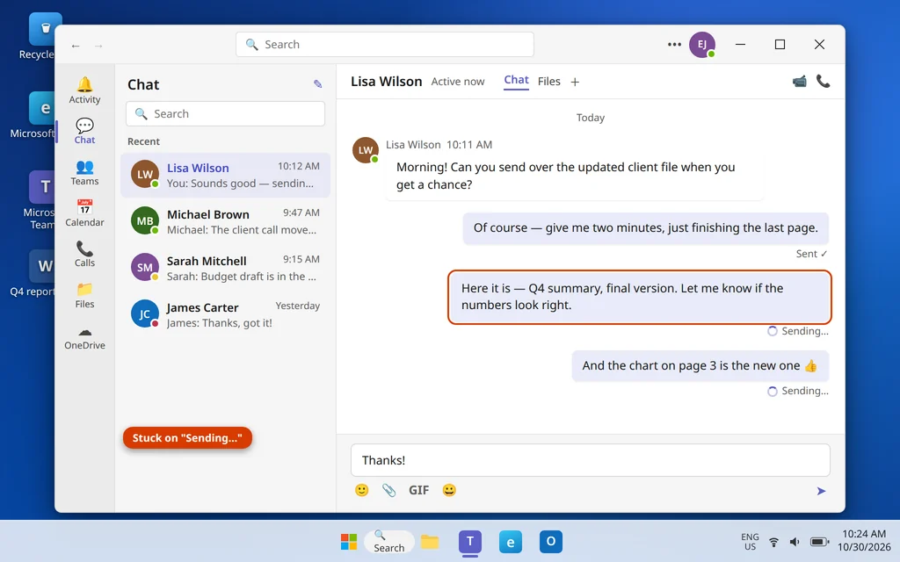This screenshot has height=562, width=900.
Task: Open Calendar from the sidebar
Action: point(84,213)
